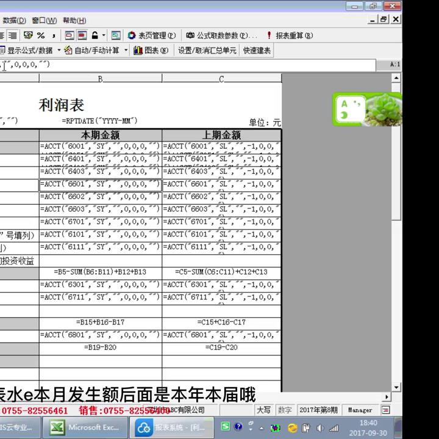
Task: Click the vertical scrollbar up arrow
Action: tap(396, 78)
